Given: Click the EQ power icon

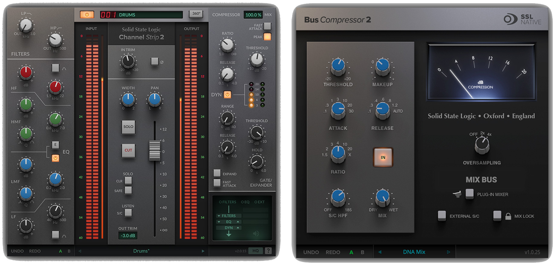Looking at the screenshot, I should (x=55, y=158).
